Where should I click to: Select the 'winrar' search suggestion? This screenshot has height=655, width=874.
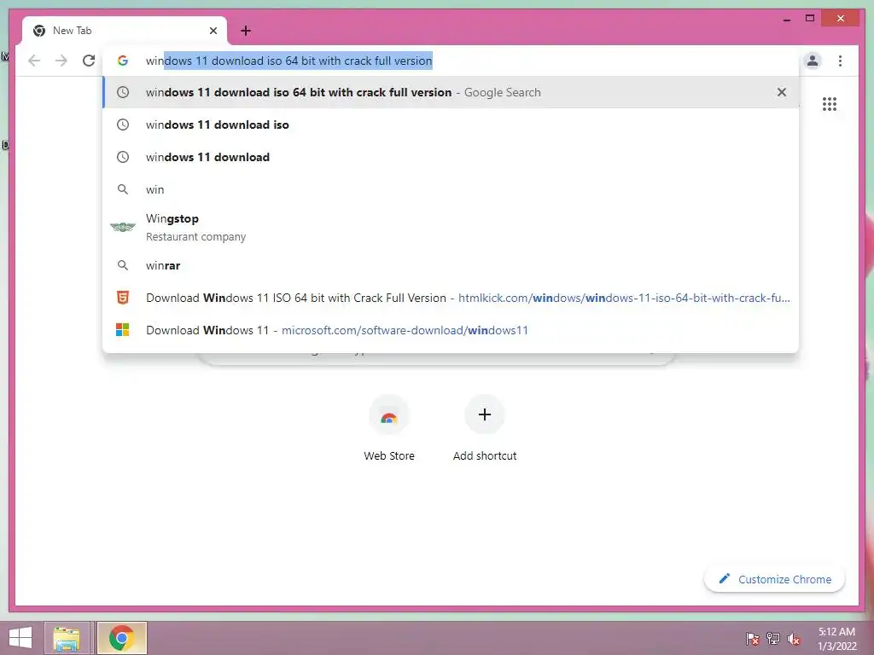tap(451, 266)
